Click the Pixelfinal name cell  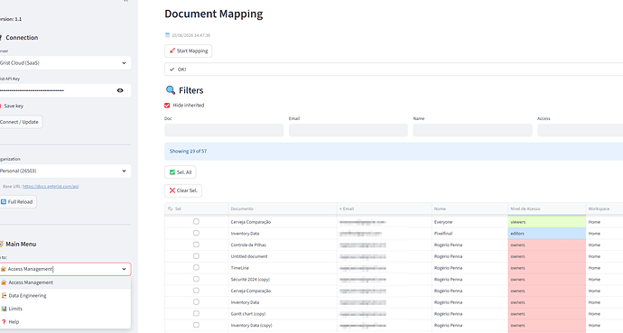click(x=470, y=234)
